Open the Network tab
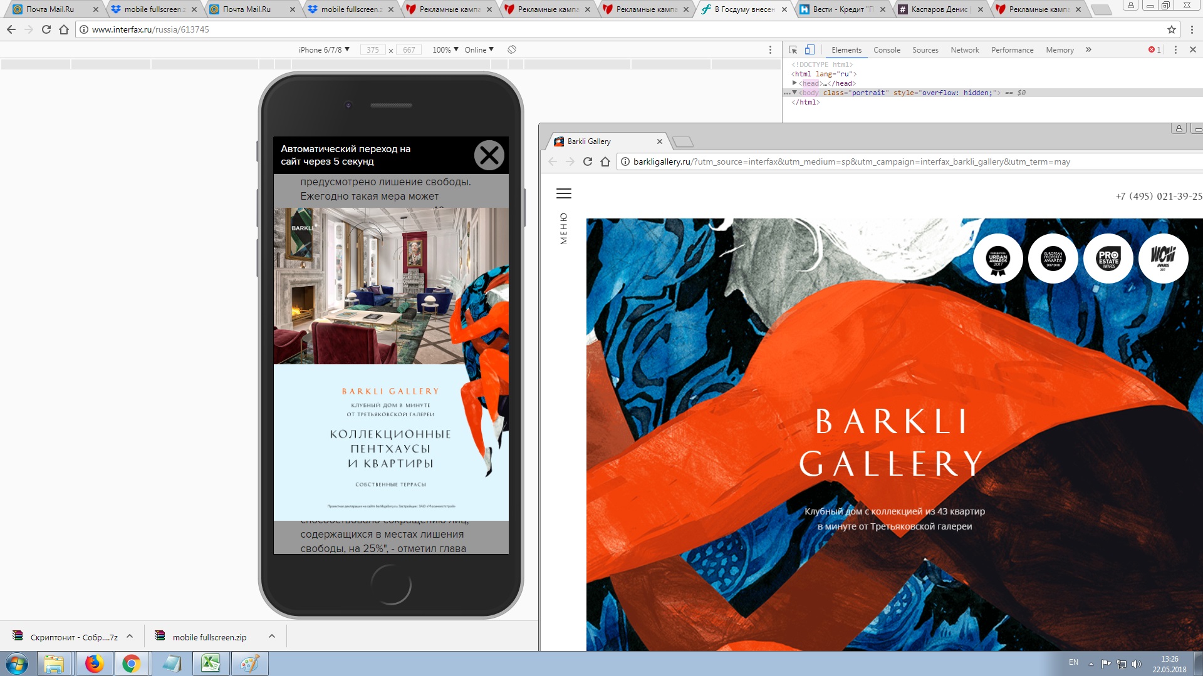The height and width of the screenshot is (676, 1203). tap(964, 49)
